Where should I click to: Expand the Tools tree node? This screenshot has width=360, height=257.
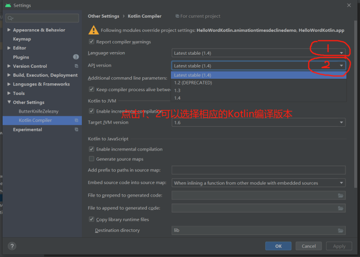(9, 93)
